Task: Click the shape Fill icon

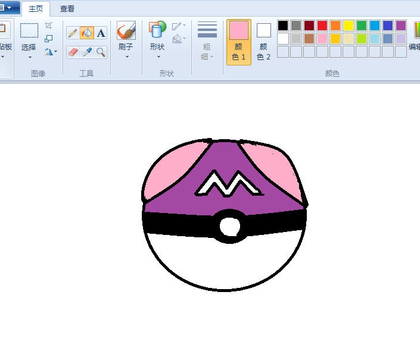Action: (176, 39)
